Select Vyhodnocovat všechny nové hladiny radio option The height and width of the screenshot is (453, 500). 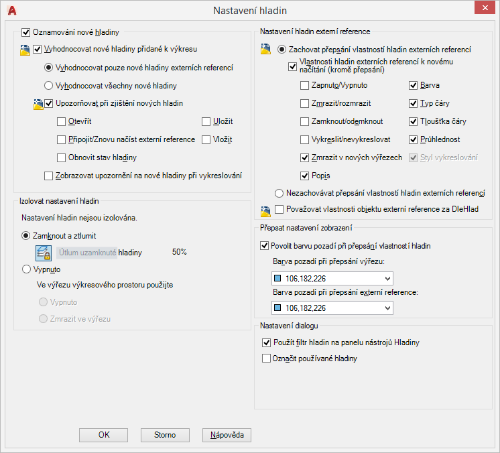[48, 86]
